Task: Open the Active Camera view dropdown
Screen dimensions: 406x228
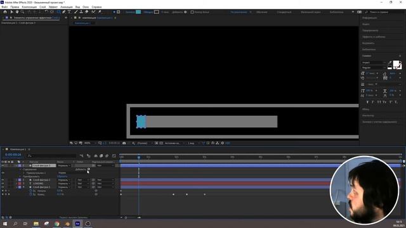Action: 175,143
